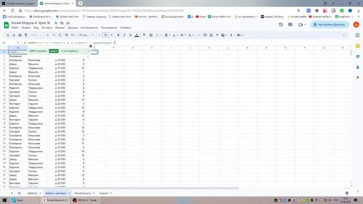
Task: Collapse the toolbar with chevron
Action: coord(344,35)
